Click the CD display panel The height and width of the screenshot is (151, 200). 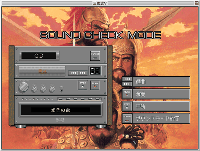point(39,56)
